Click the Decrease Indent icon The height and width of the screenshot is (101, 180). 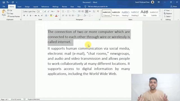[x=79, y=11]
